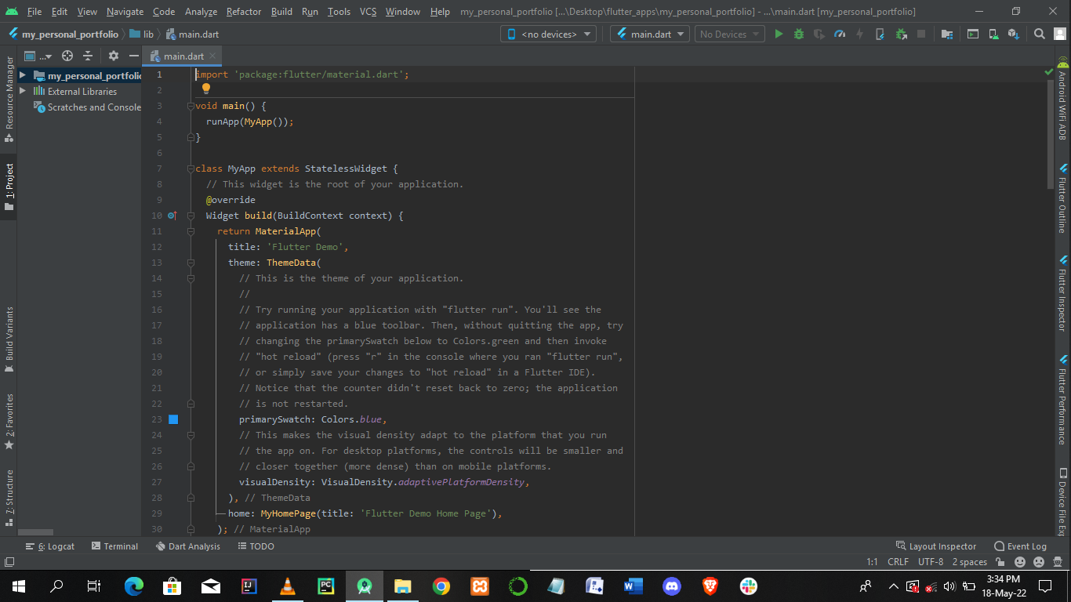Screen dimensions: 1071x602
Task: Click the device mirror monitor icon in toolbar
Action: [x=973, y=34]
